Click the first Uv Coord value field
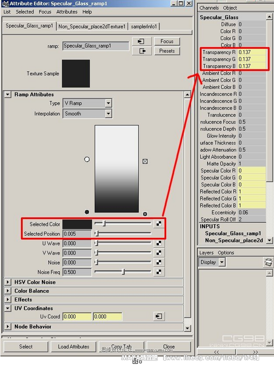 (x=77, y=317)
